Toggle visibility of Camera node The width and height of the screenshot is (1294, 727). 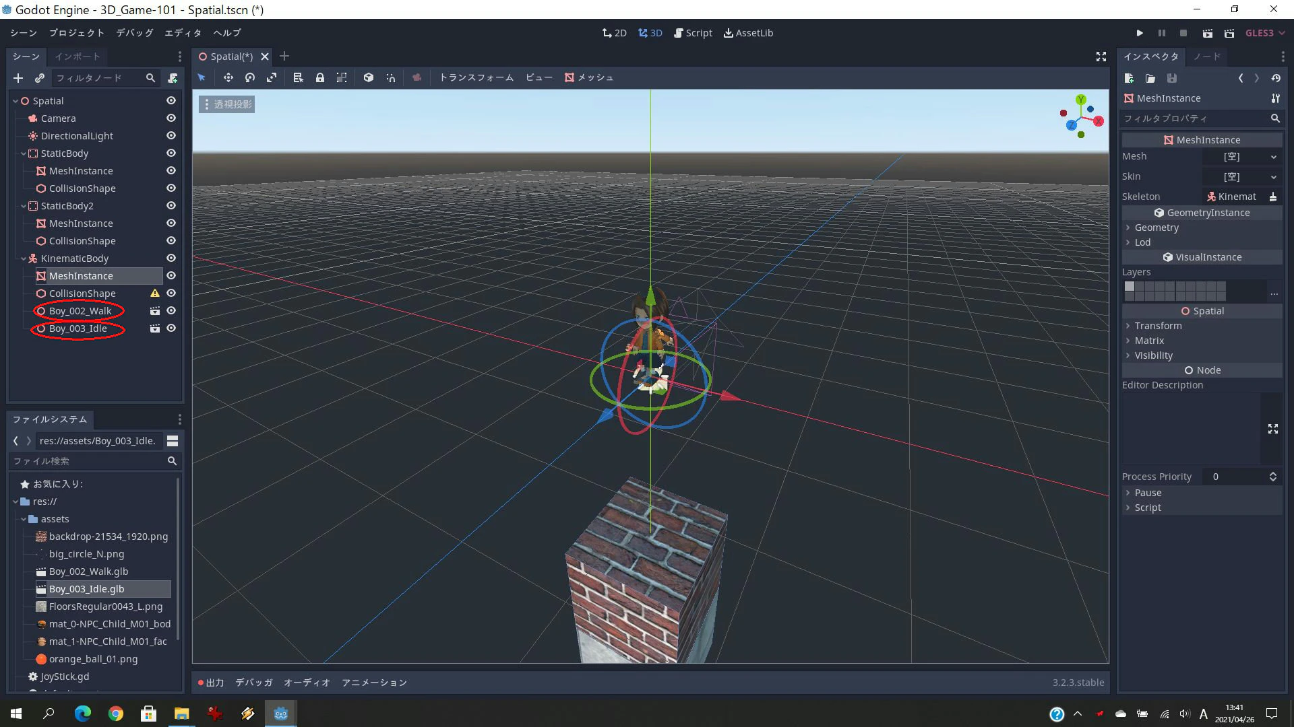171,118
